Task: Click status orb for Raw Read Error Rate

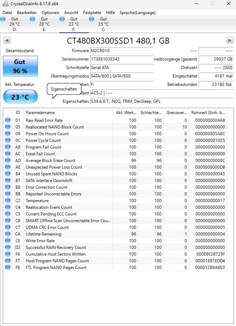Action: pyautogui.click(x=8, y=120)
